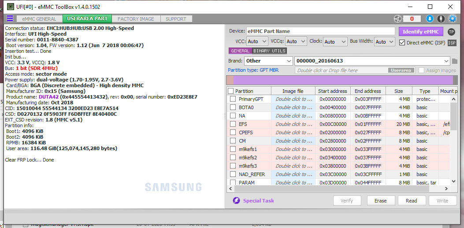464x228 pixels.
Task: Open the Clock dropdown
Action: tap(335, 42)
